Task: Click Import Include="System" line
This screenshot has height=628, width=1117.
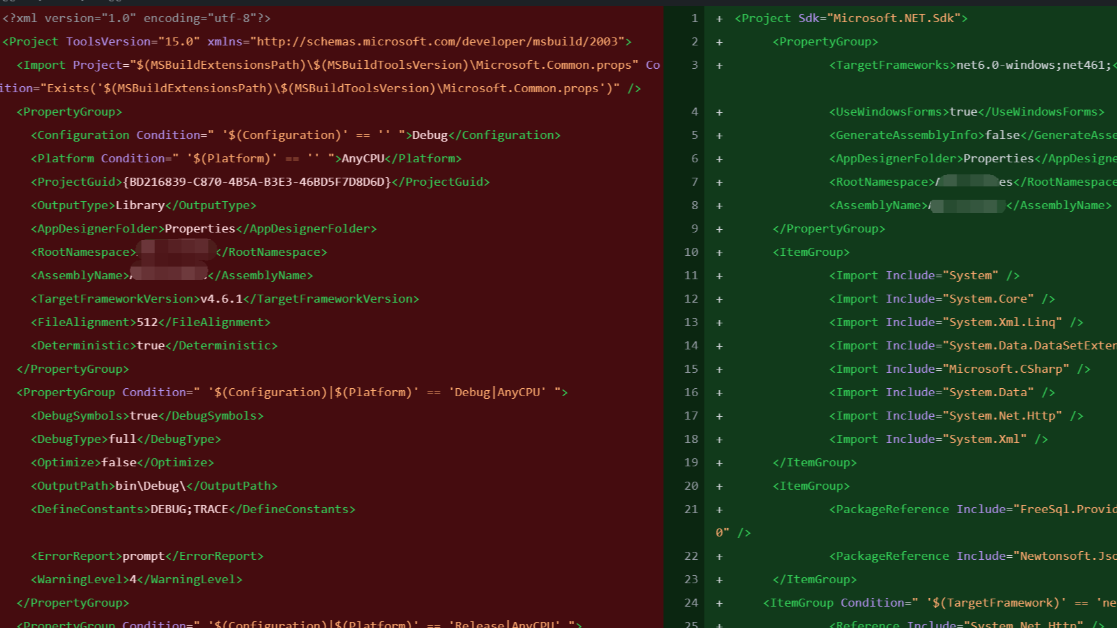Action: [x=924, y=275]
